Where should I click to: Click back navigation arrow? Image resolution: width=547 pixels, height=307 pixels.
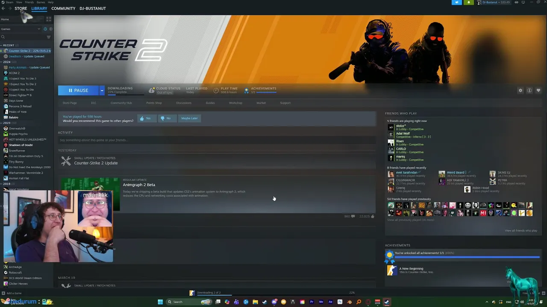(x=3, y=9)
